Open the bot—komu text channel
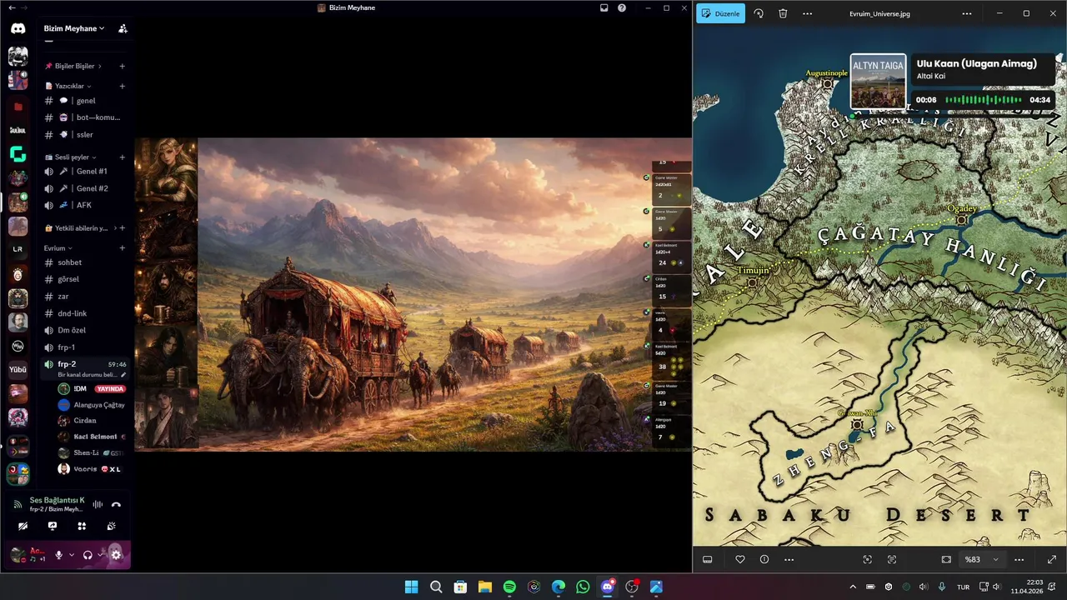1067x600 pixels. (85, 117)
